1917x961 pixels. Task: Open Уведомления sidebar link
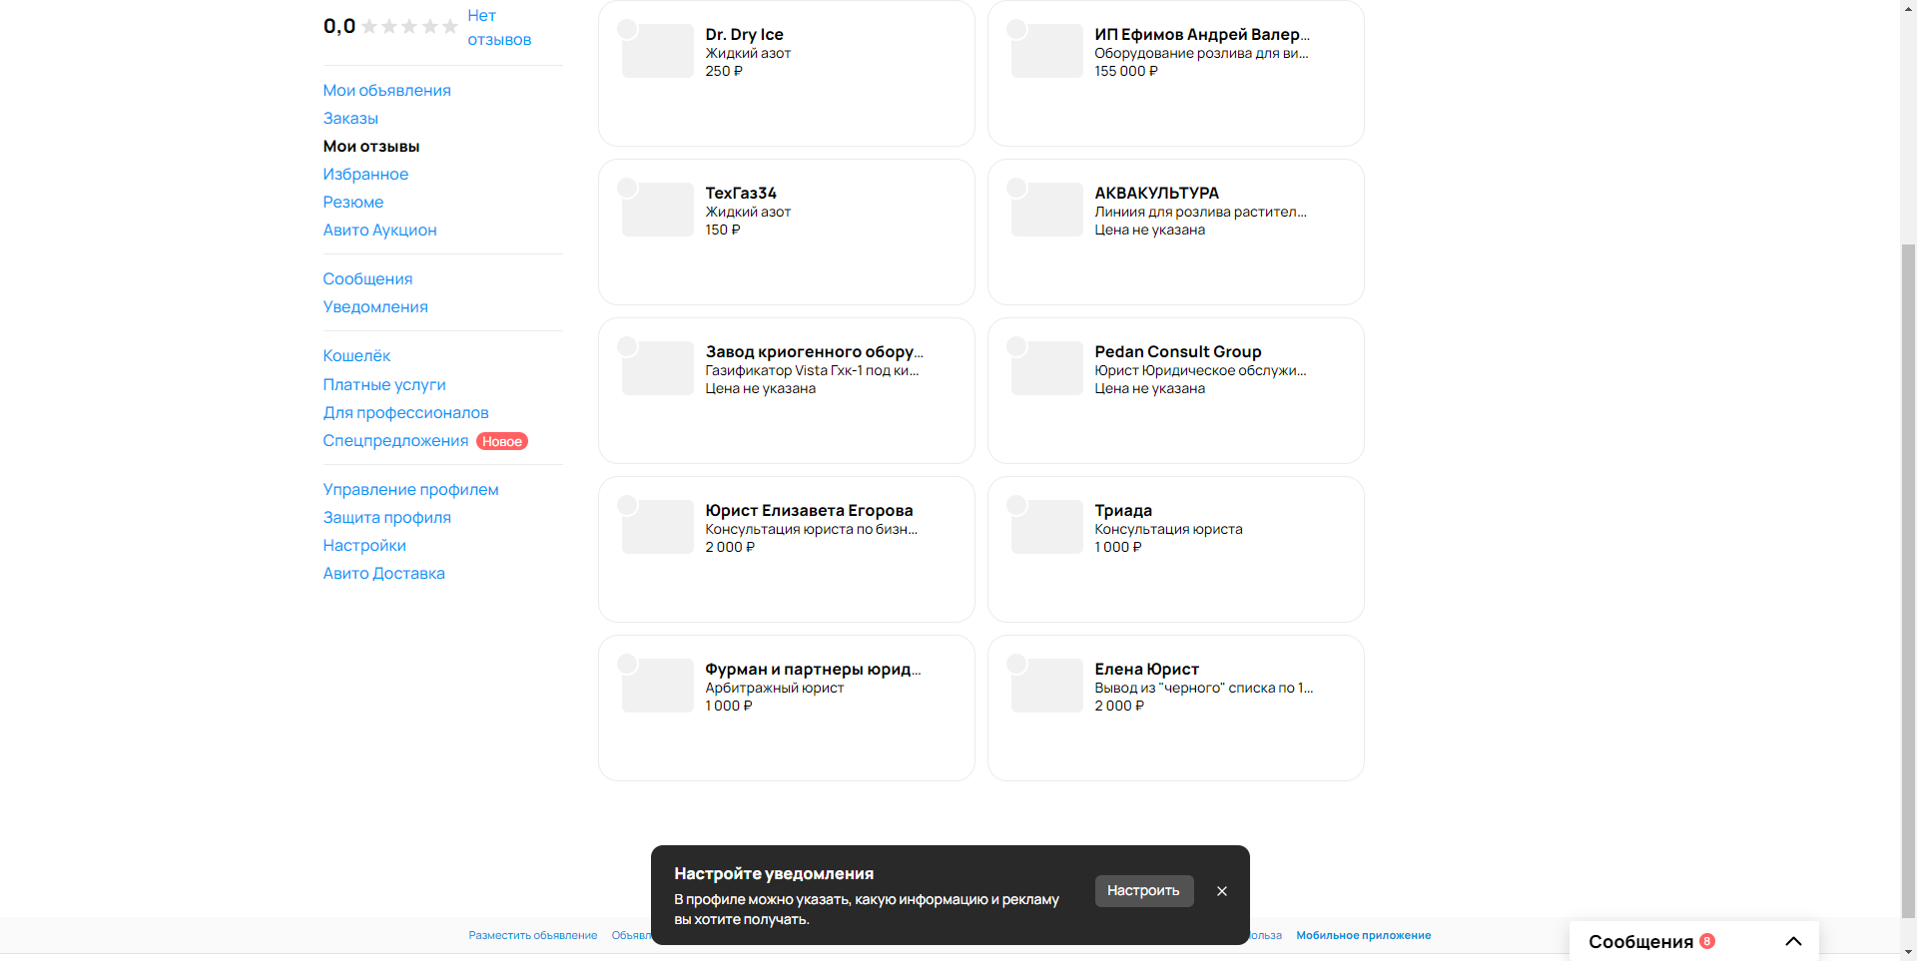click(375, 307)
